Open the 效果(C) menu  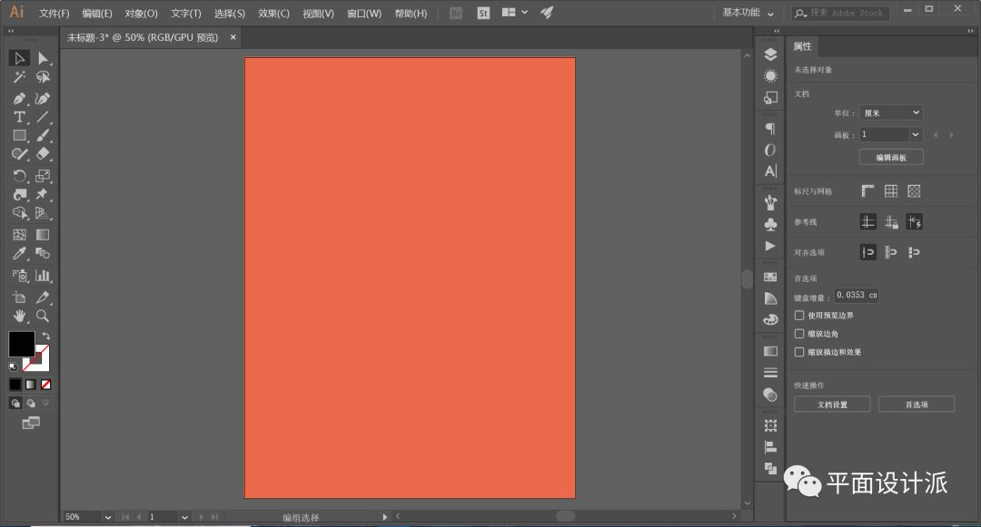click(x=273, y=14)
